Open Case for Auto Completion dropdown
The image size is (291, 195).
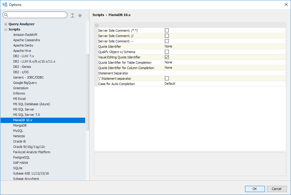pos(225,84)
